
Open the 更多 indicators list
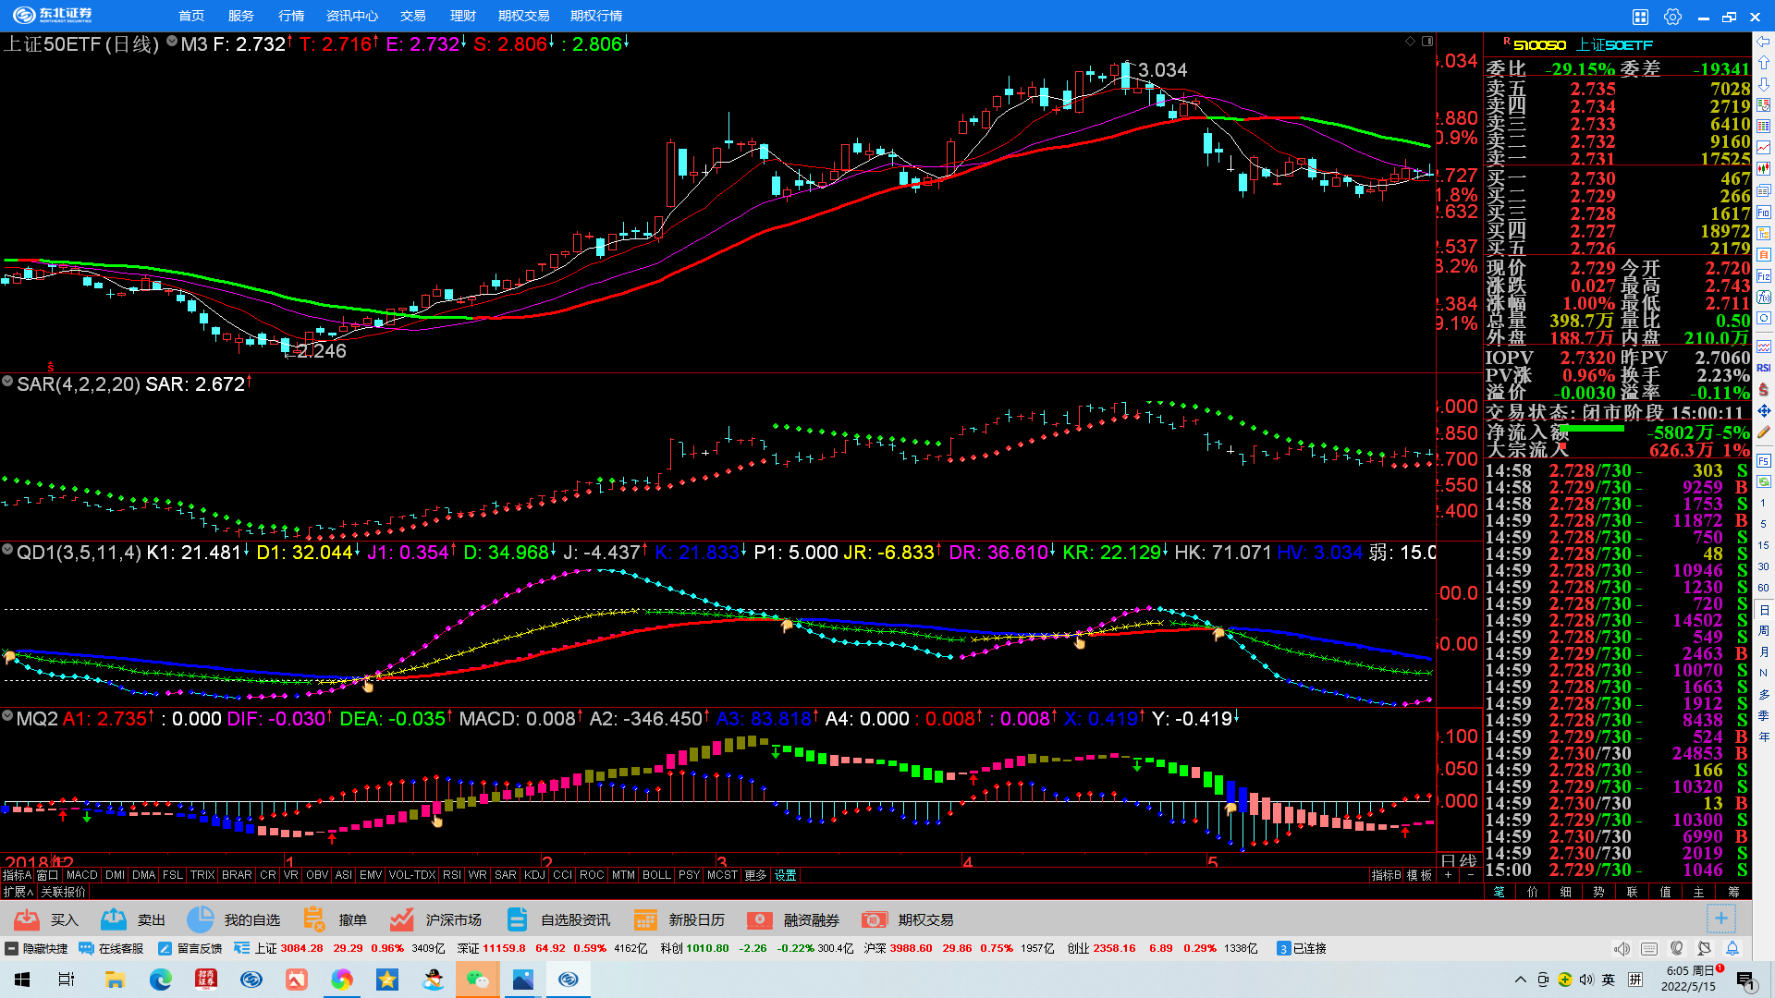(755, 875)
